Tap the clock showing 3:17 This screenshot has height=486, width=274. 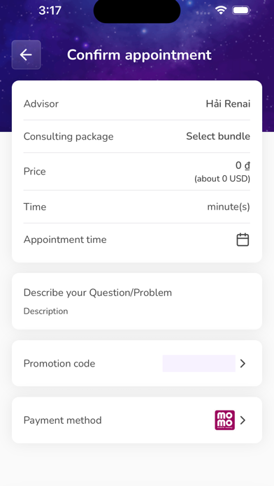tap(50, 10)
